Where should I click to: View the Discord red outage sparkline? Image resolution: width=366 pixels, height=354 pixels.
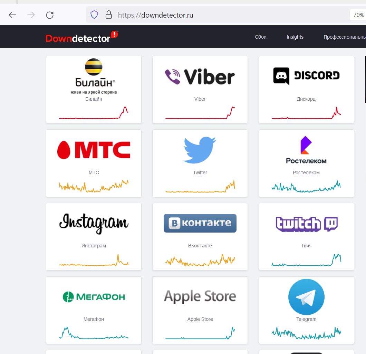306,113
